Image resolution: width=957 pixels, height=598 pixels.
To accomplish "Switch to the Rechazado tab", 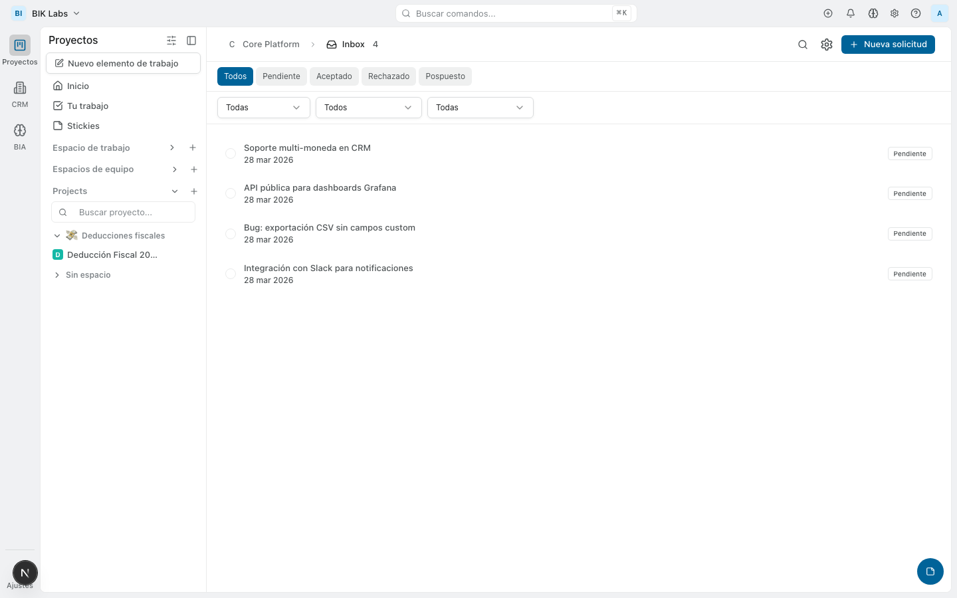I will (x=388, y=76).
